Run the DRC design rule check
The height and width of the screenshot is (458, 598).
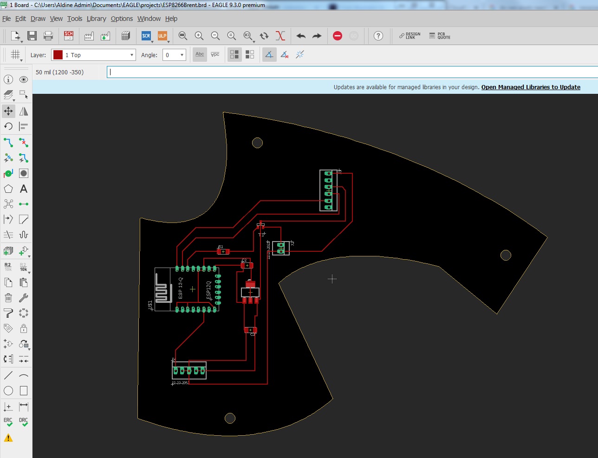coord(24,422)
